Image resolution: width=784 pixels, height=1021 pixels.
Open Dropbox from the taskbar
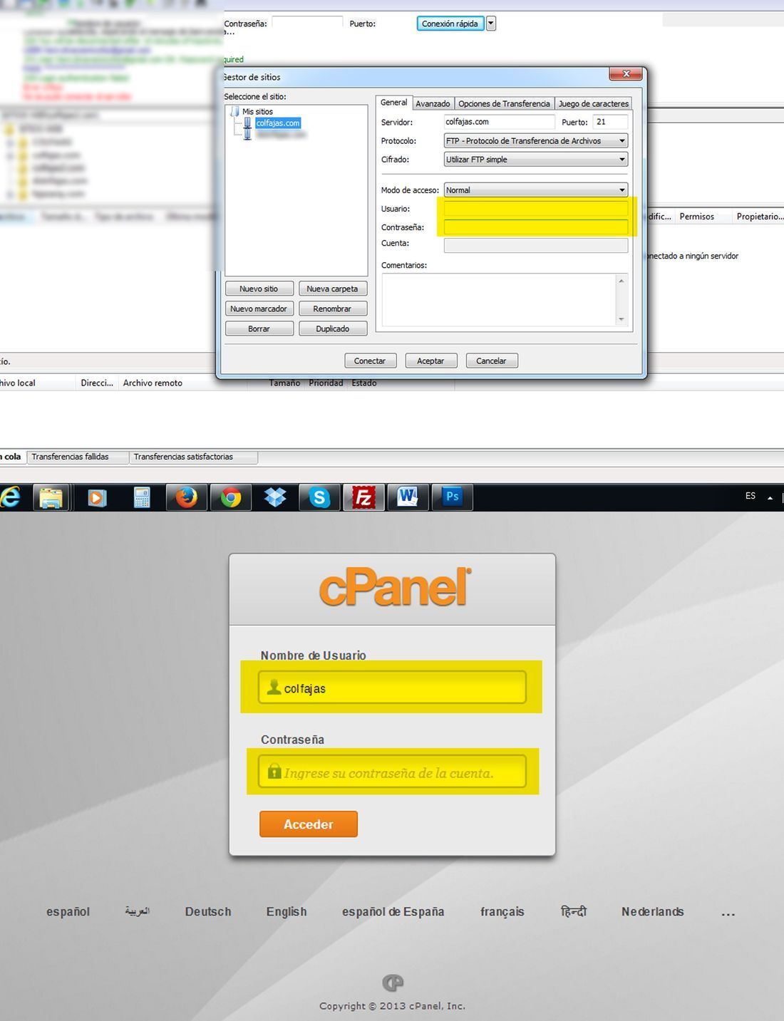[x=275, y=497]
